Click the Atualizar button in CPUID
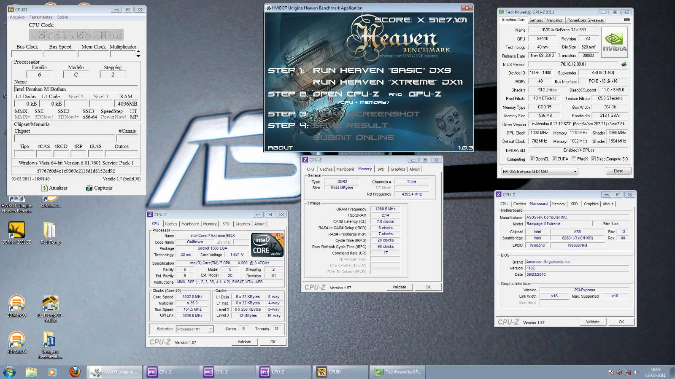Image resolution: width=675 pixels, height=379 pixels. point(54,188)
